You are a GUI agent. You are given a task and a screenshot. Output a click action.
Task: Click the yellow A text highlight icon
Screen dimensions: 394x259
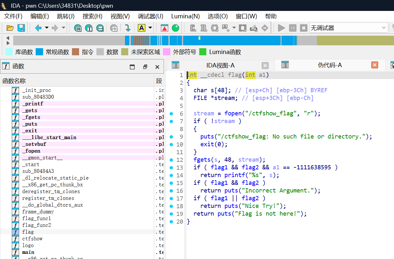point(141,28)
